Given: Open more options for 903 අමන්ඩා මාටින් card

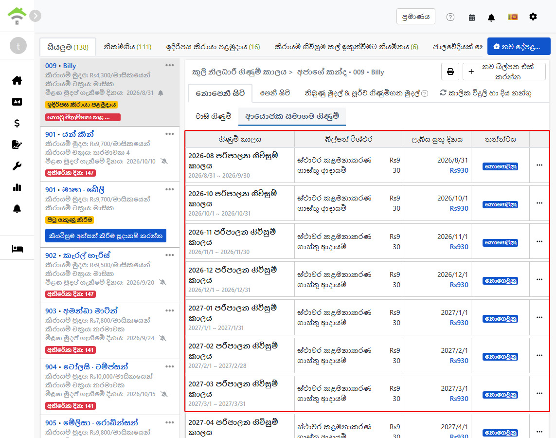Looking at the screenshot, I should [169, 310].
